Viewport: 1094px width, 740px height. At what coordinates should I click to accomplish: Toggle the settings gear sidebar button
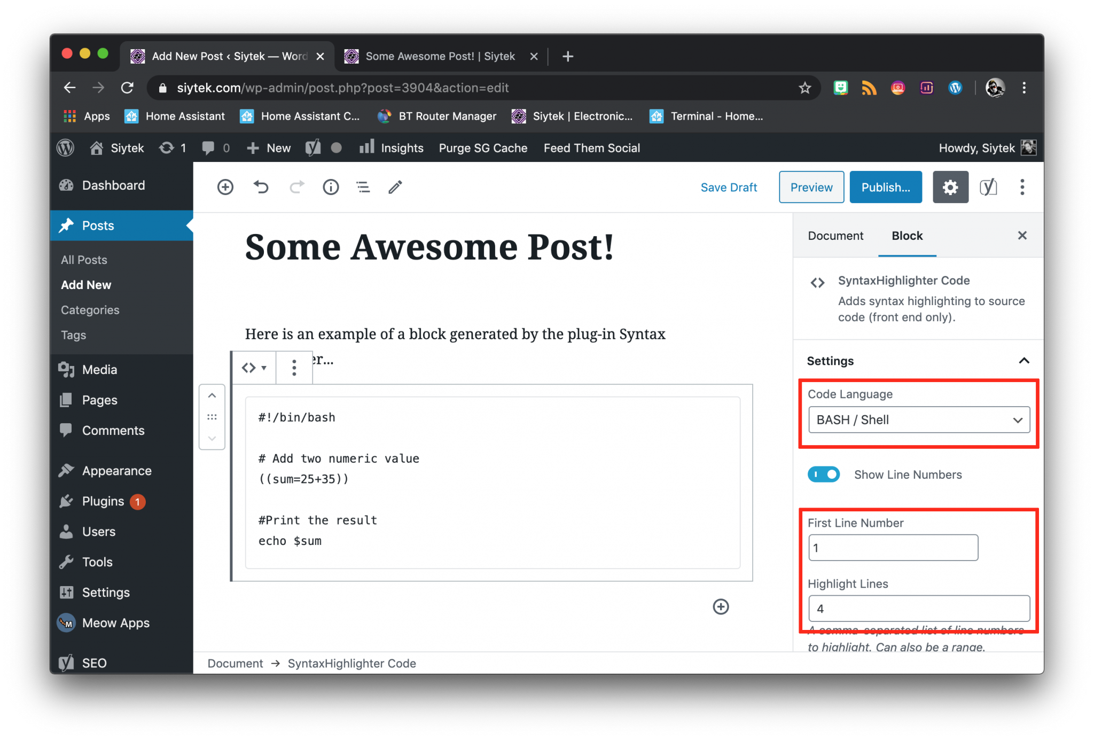pyautogui.click(x=950, y=187)
